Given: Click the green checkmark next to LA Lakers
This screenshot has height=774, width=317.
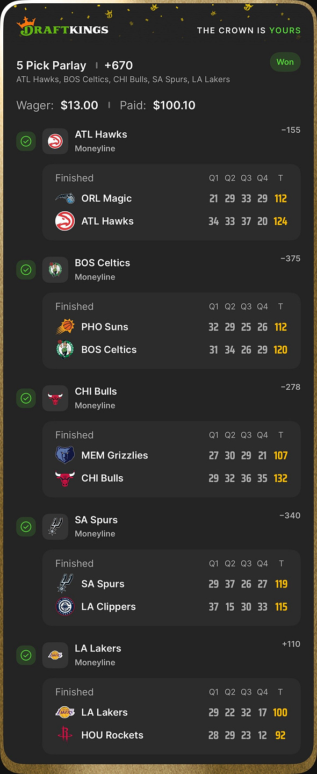Looking at the screenshot, I should point(26,655).
